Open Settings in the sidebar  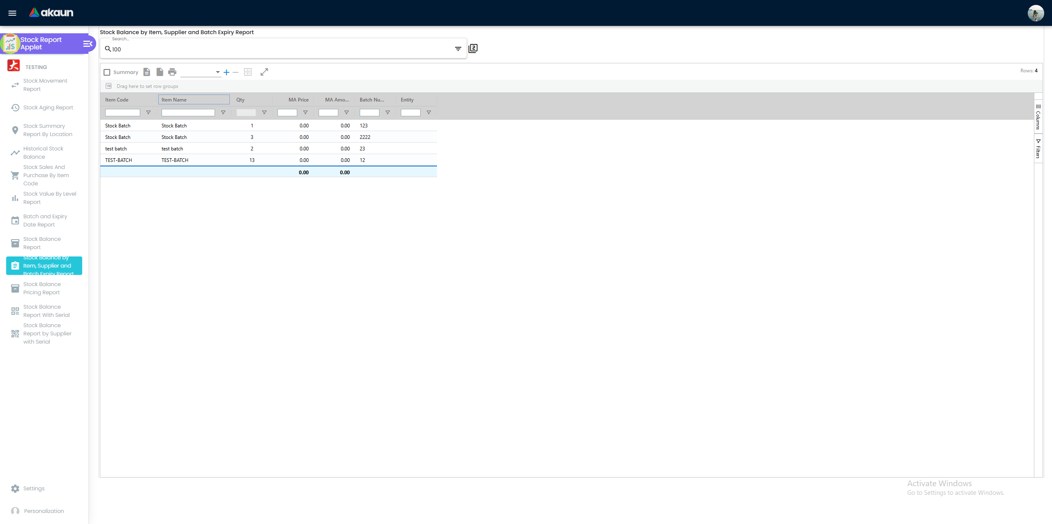[34, 489]
